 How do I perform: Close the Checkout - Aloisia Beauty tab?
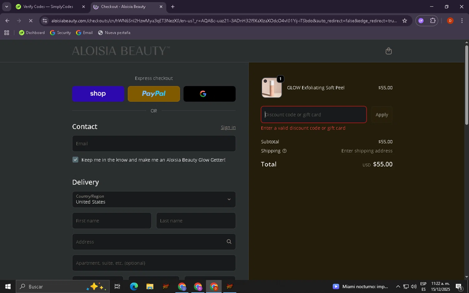(x=161, y=7)
